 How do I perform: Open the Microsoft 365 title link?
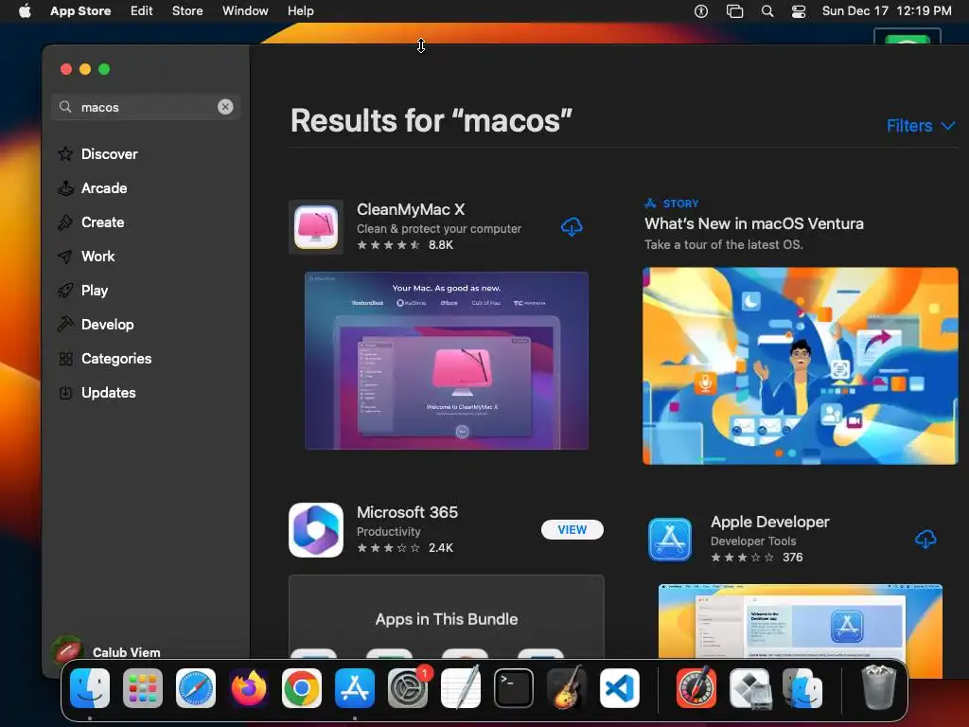tap(407, 512)
